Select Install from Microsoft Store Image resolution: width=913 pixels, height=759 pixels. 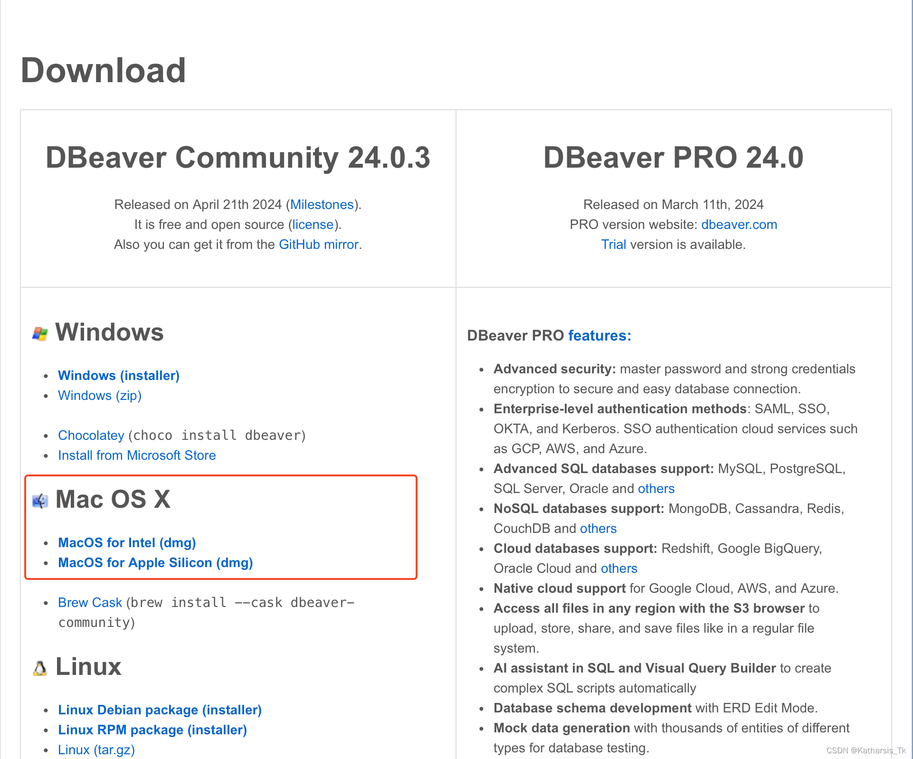pos(137,455)
